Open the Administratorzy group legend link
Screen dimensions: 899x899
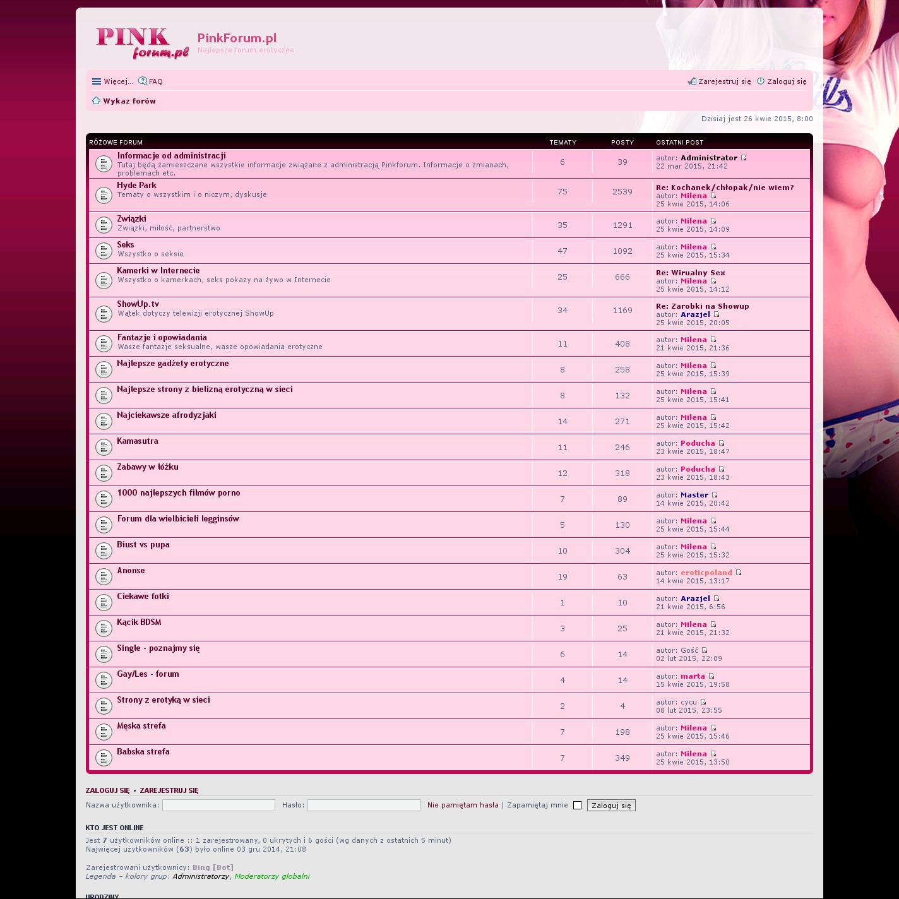click(201, 876)
